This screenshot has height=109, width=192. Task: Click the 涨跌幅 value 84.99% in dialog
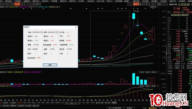(68, 40)
